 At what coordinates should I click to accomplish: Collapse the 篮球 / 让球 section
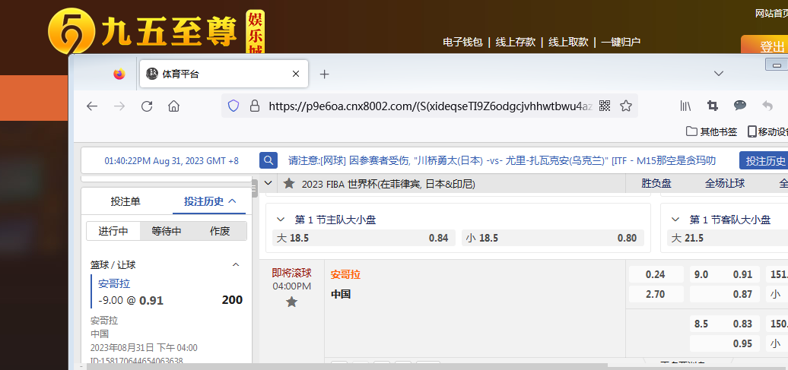(235, 264)
